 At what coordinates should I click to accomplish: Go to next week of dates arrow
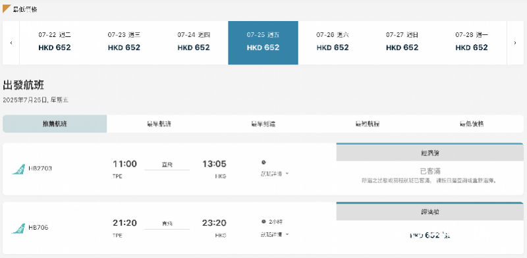pos(515,43)
